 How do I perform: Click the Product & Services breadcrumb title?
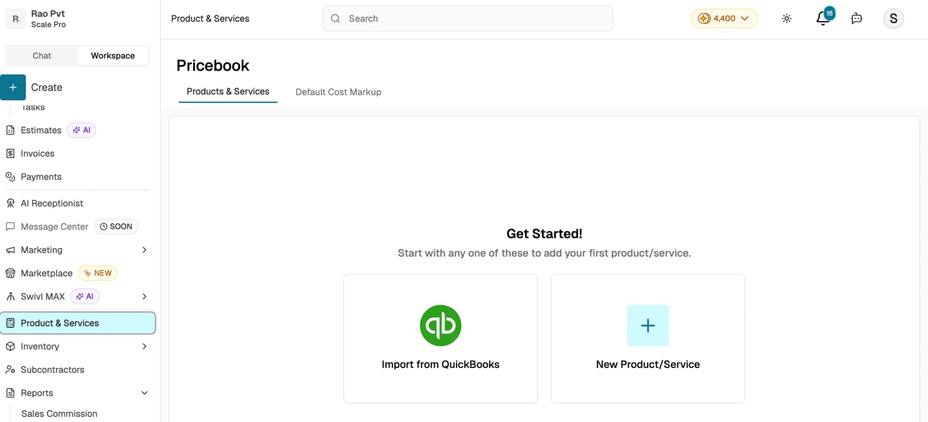pos(210,18)
